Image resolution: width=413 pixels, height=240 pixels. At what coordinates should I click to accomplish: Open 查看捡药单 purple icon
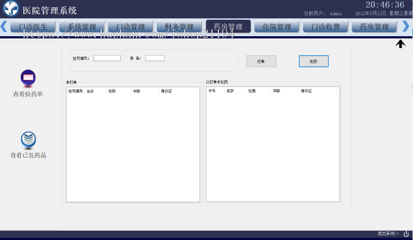(28, 78)
